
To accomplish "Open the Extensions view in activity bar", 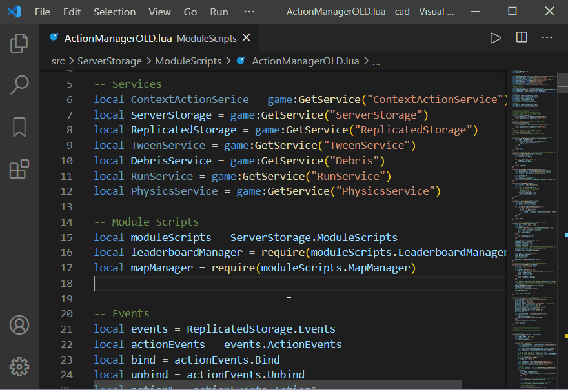I will coord(19,169).
